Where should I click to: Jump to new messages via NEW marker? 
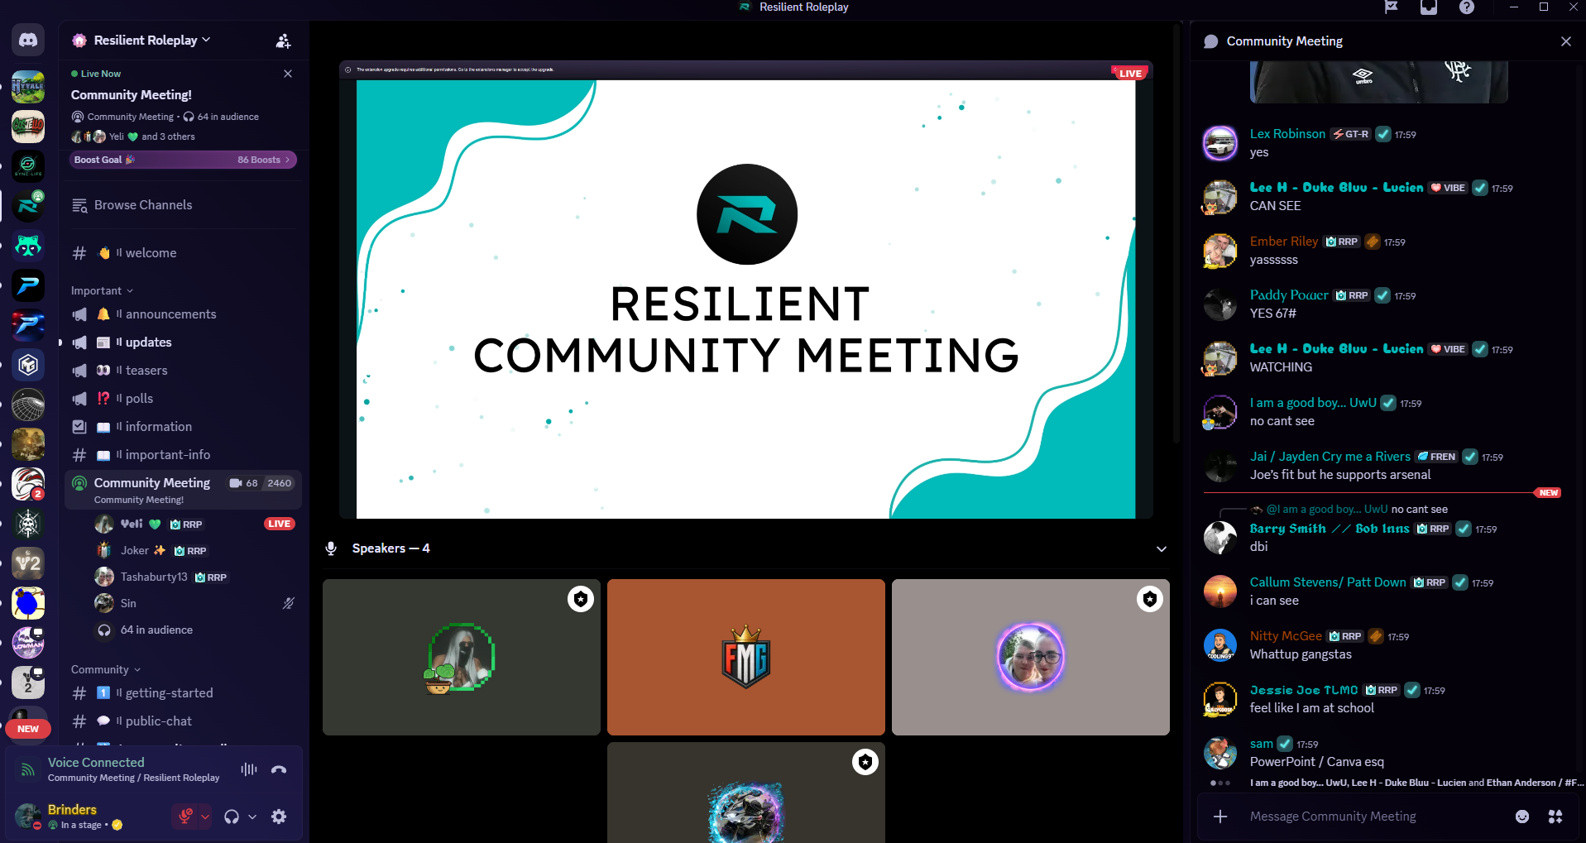coord(1549,492)
